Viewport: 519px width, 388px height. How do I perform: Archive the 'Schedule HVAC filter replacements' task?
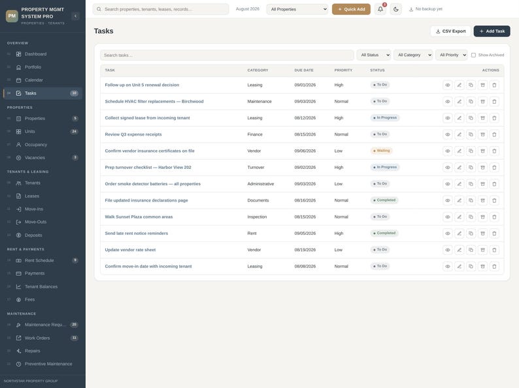[482, 102]
